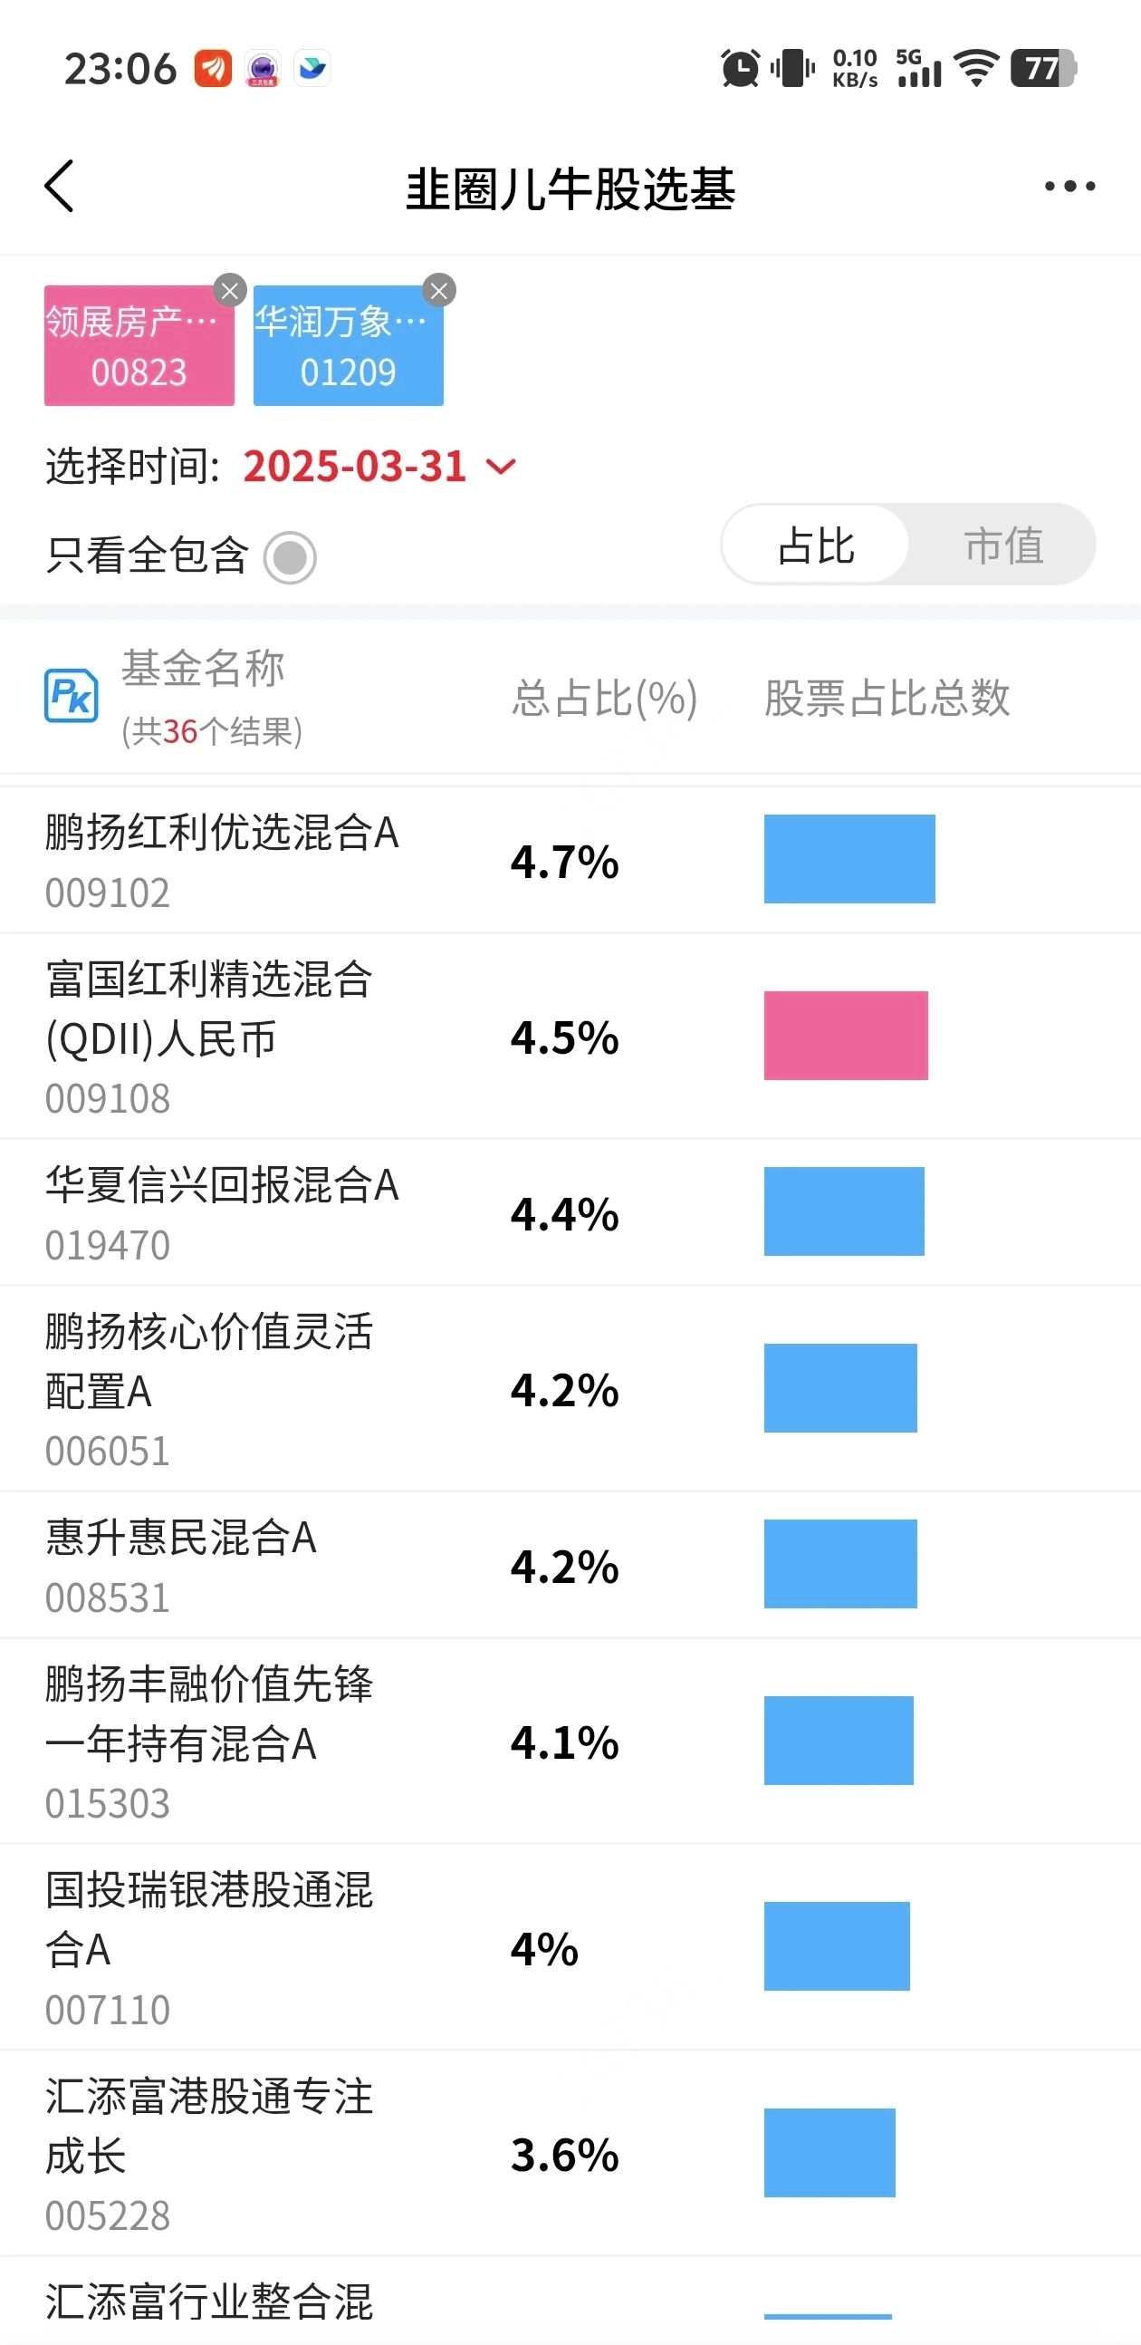Switch to the 市值 tab

pyautogui.click(x=1003, y=545)
